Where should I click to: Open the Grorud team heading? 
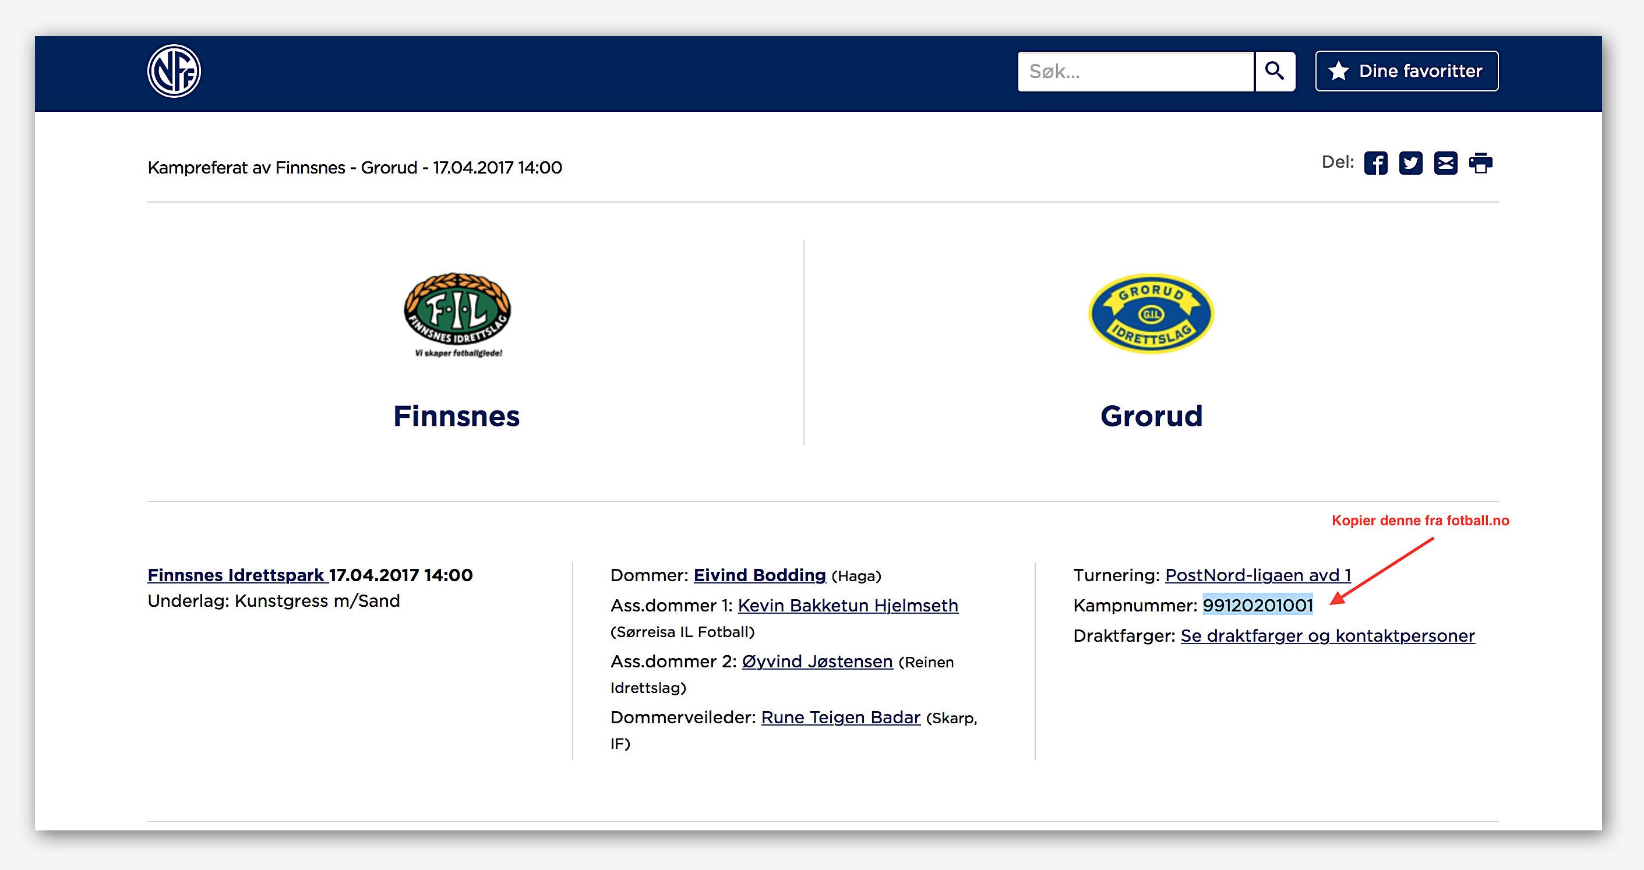[1151, 416]
